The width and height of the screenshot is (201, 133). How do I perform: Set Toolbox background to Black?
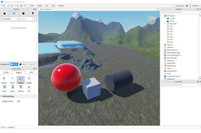pos(23,64)
